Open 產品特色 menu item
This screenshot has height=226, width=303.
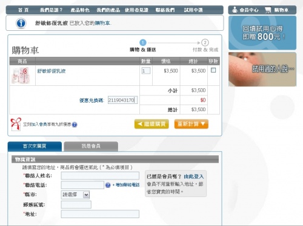click(x=80, y=10)
